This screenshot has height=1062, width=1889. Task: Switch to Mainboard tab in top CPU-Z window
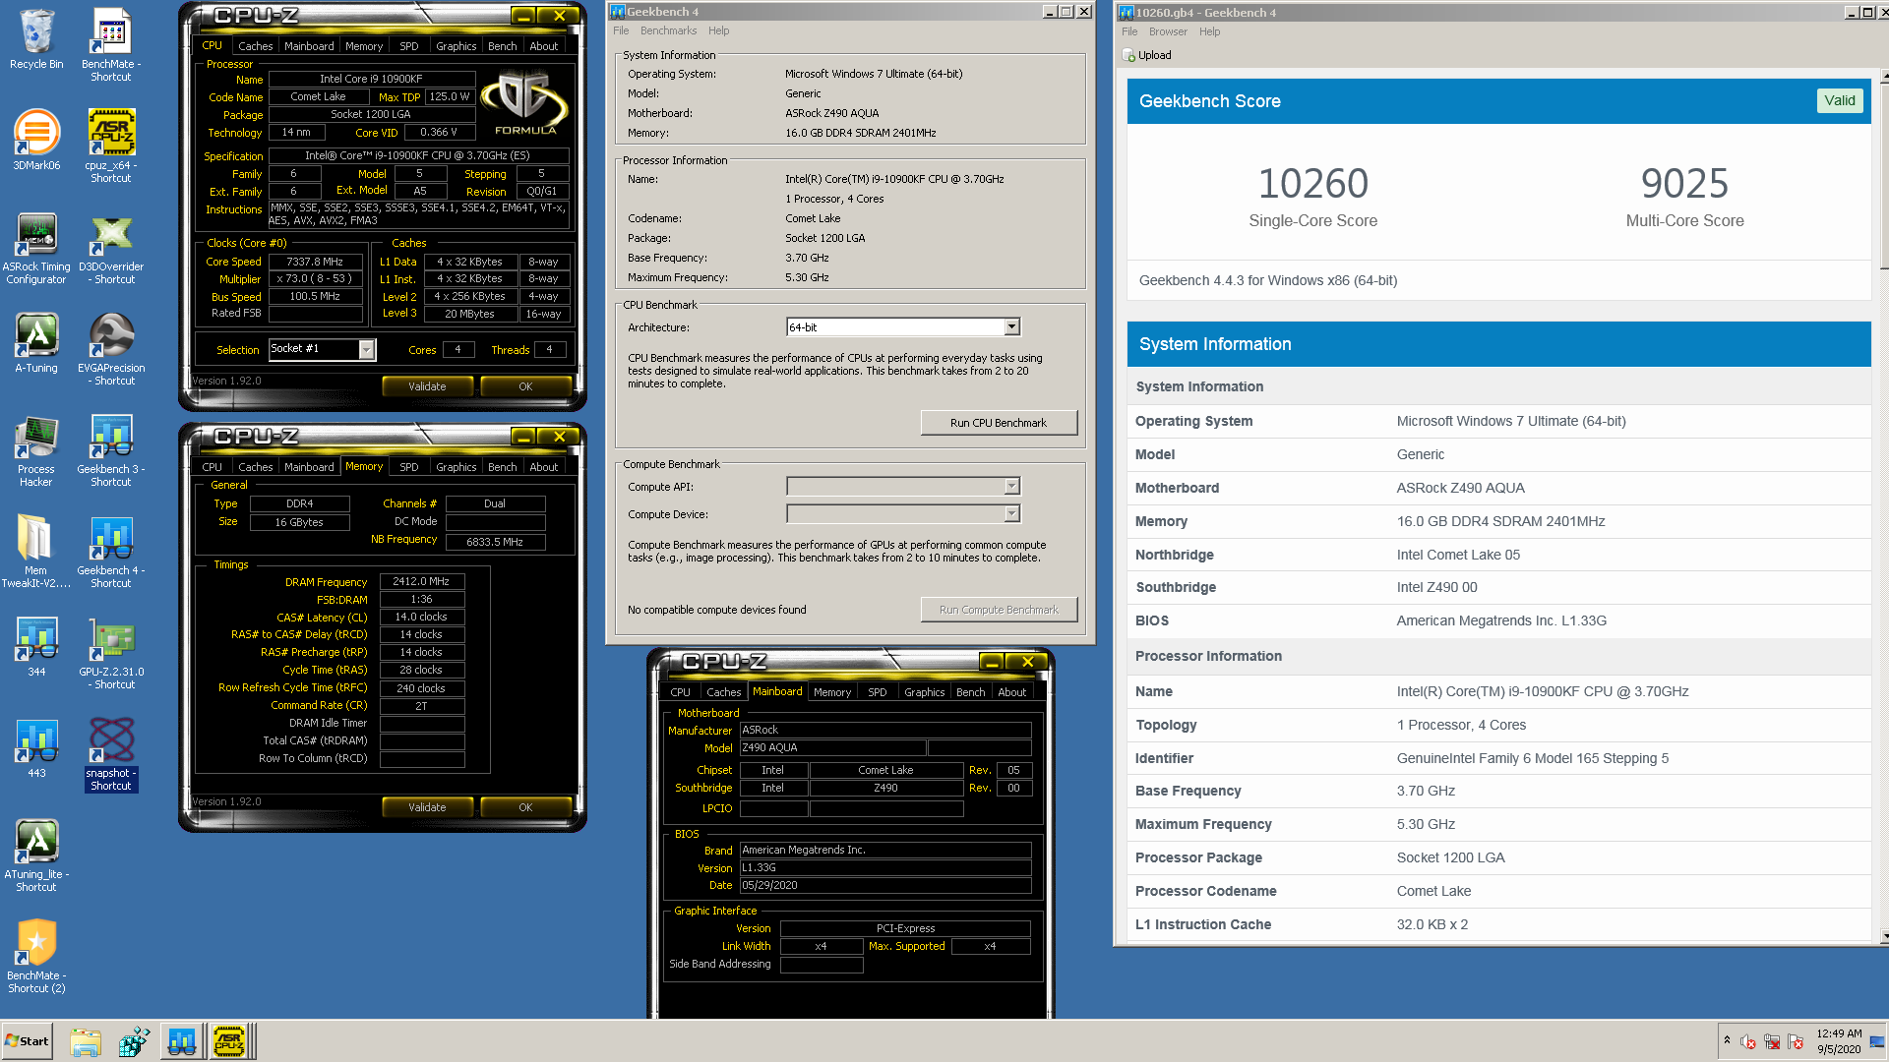point(309,46)
